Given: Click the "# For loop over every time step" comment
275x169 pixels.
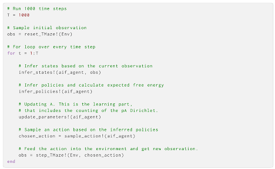Looking at the screenshot, I should pyautogui.click(x=51, y=47).
